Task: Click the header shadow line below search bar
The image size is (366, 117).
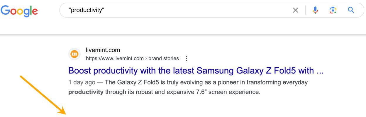Action: pos(183,35)
